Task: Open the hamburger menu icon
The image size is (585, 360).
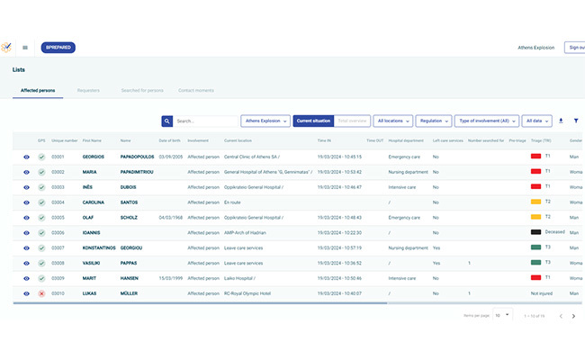Action: coord(25,48)
